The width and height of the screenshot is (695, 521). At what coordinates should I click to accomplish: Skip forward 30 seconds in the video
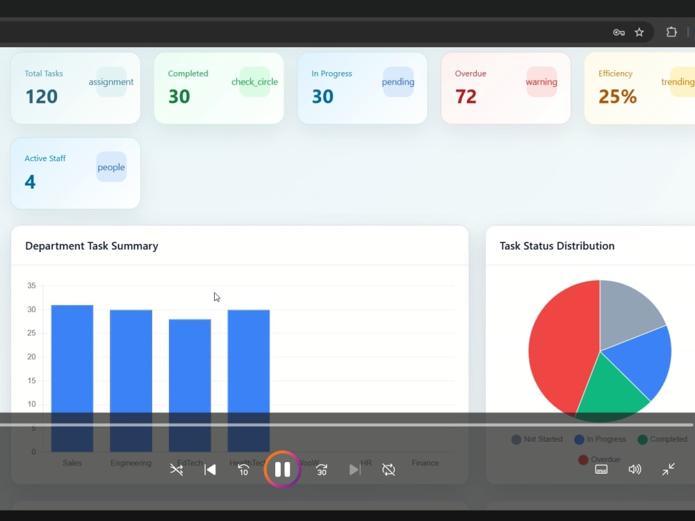[x=322, y=470]
